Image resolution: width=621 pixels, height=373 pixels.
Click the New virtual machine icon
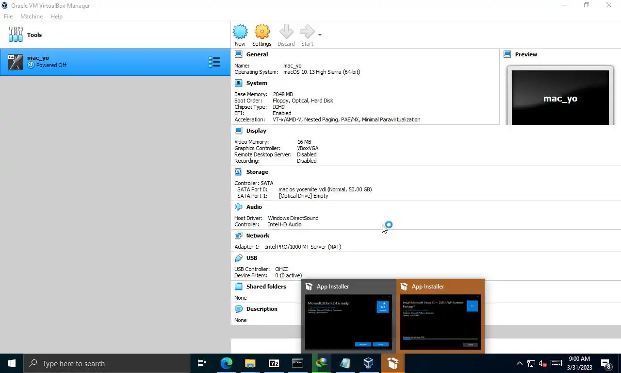[240, 32]
